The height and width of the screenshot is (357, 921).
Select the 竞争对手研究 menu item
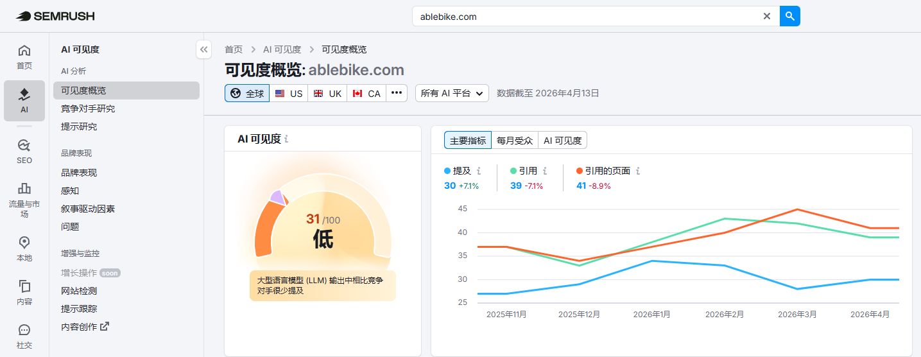[88, 109]
